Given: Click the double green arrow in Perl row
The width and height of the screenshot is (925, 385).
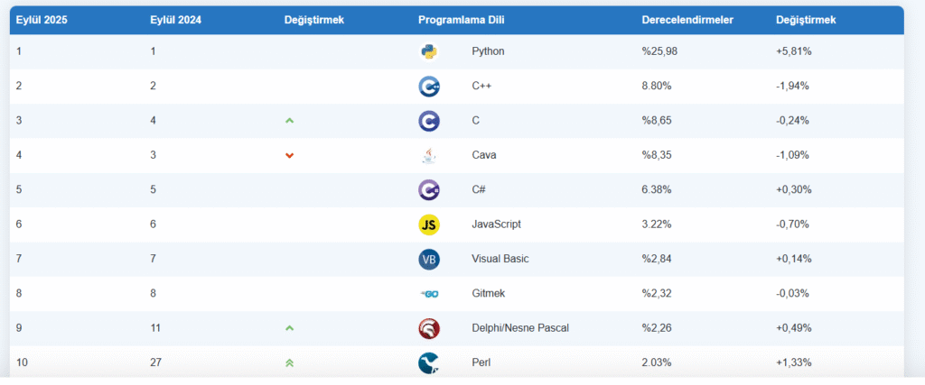Looking at the screenshot, I should click(x=289, y=362).
